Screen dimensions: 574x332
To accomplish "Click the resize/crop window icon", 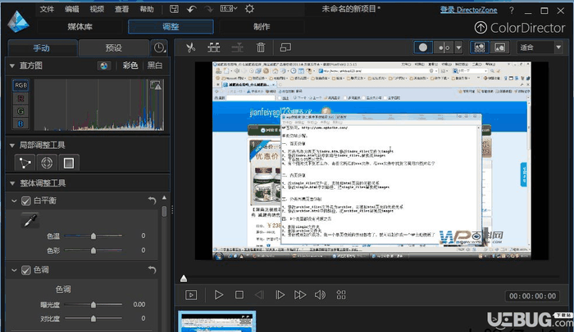I will point(285,47).
